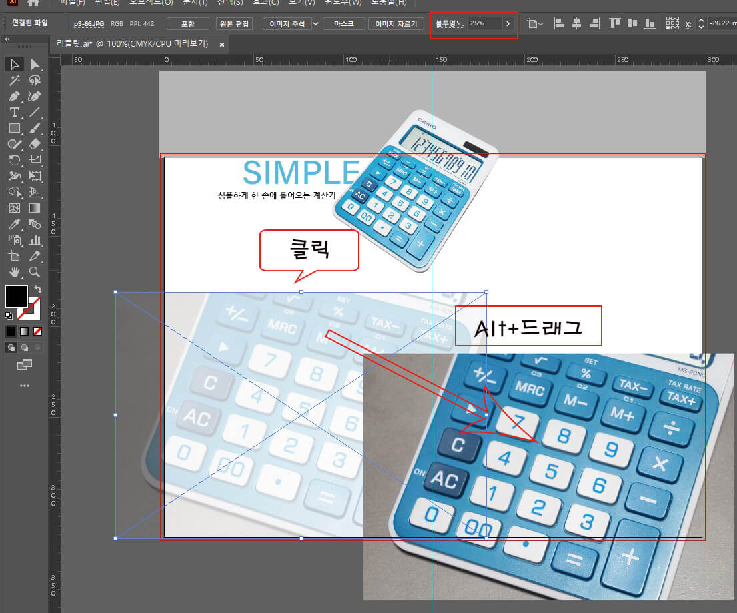Select the Eyedropper tool
This screenshot has height=613, width=737.
point(15,225)
